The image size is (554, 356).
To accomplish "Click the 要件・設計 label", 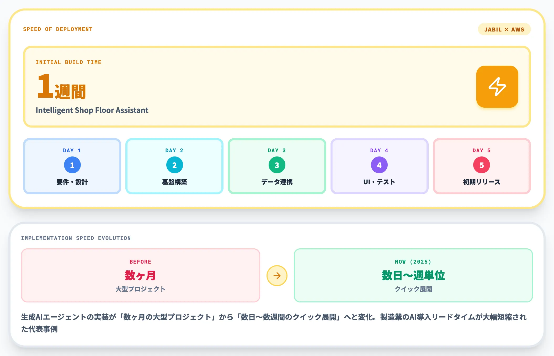I will point(72,182).
